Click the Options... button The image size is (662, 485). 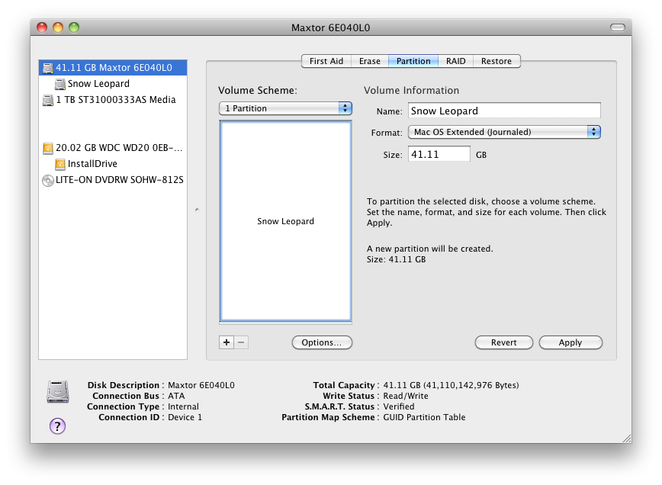[322, 342]
